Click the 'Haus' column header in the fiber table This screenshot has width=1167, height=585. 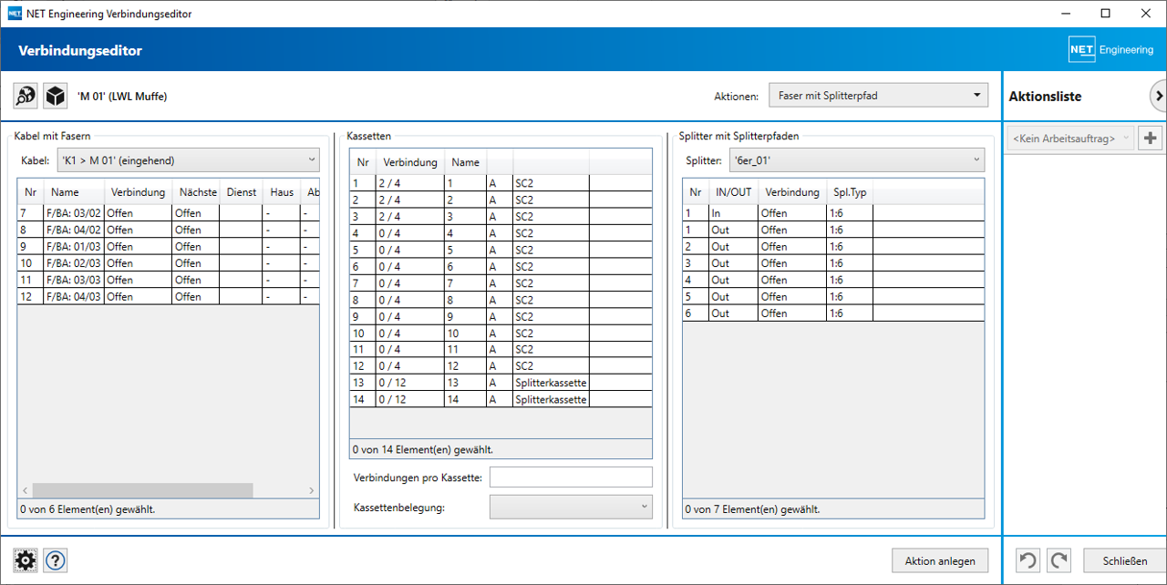point(282,192)
